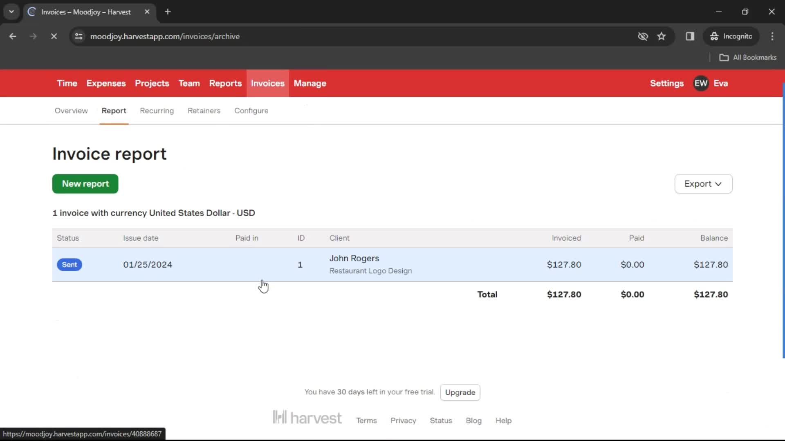
Task: Click the New report button
Action: (85, 184)
